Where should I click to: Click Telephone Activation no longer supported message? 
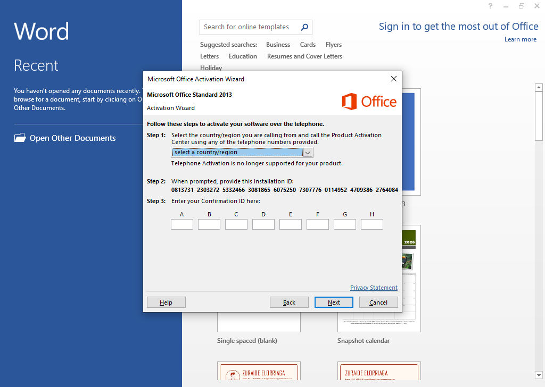pyautogui.click(x=257, y=163)
